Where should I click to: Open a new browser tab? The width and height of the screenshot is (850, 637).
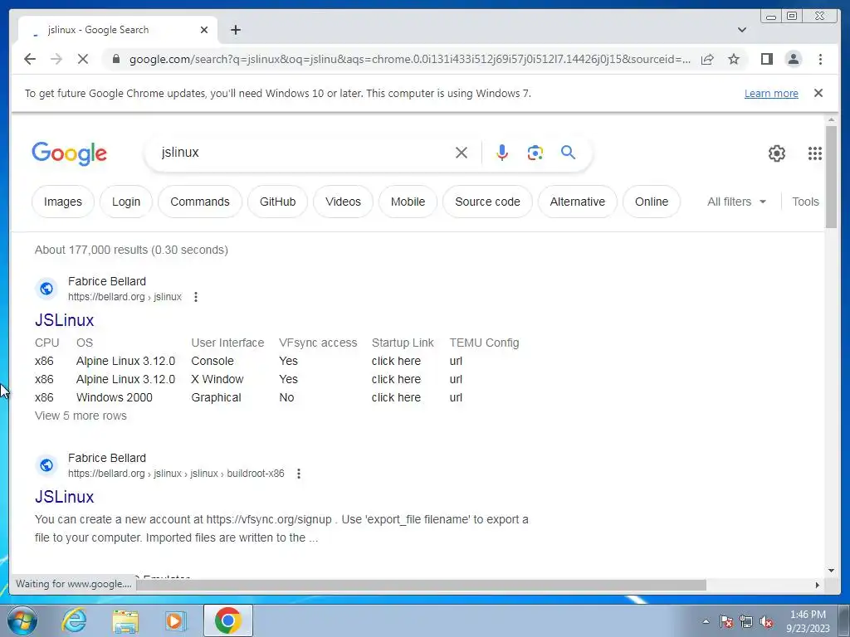click(x=235, y=30)
